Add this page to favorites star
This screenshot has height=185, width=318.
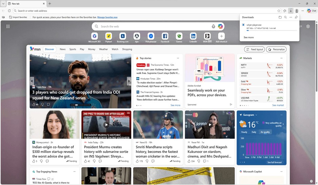point(279,11)
